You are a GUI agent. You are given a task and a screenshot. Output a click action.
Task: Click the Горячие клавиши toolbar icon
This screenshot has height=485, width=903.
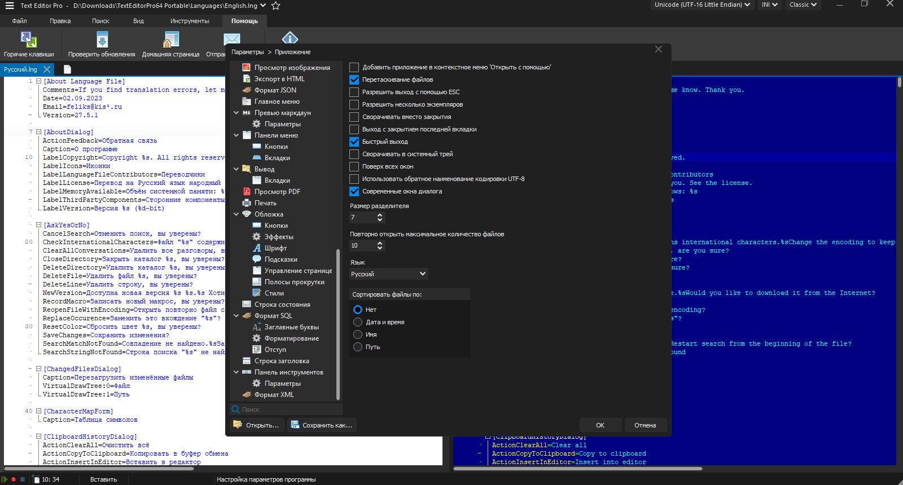click(x=28, y=39)
